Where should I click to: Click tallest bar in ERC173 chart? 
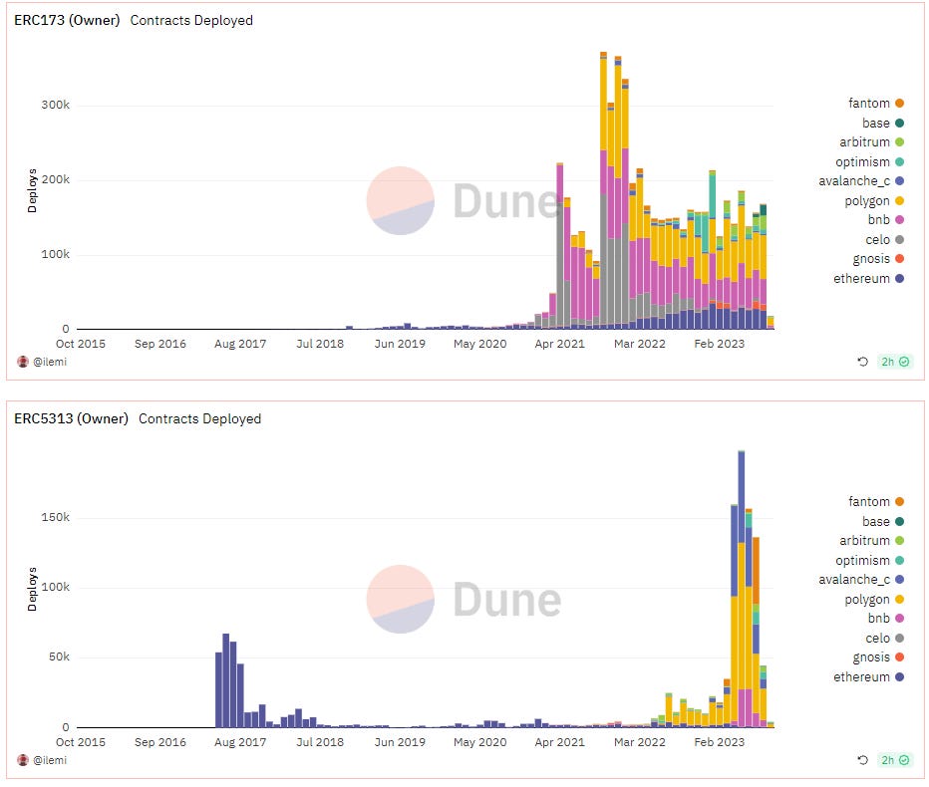[x=603, y=189]
